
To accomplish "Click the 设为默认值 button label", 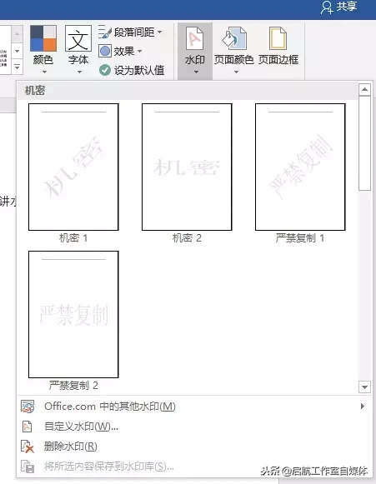I will [139, 70].
